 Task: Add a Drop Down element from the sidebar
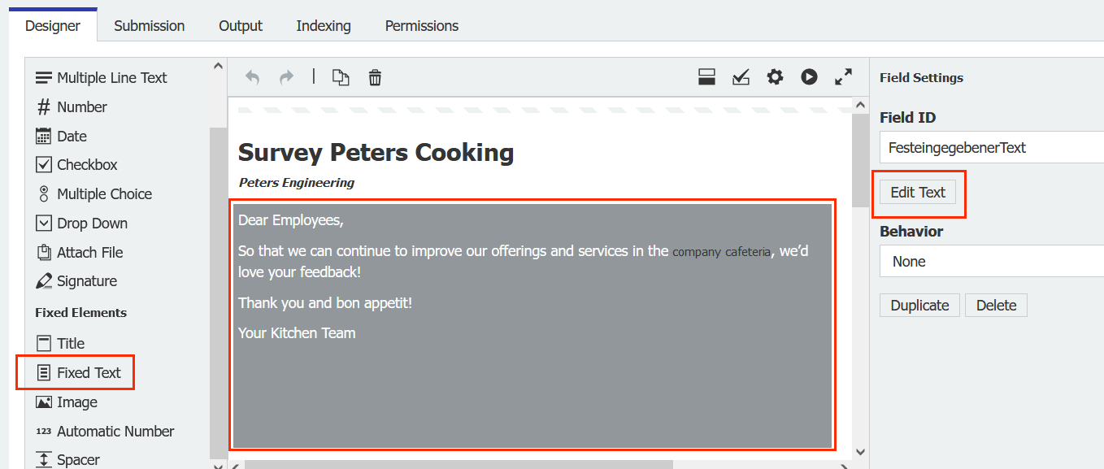(x=92, y=223)
